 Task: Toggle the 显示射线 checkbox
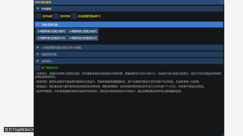(56, 16)
